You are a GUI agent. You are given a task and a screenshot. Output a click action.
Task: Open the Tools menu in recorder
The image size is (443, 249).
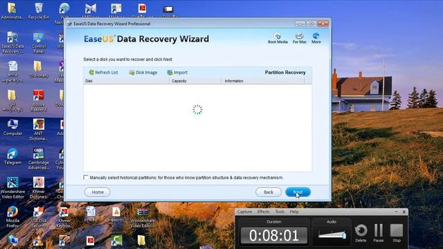tap(280, 212)
